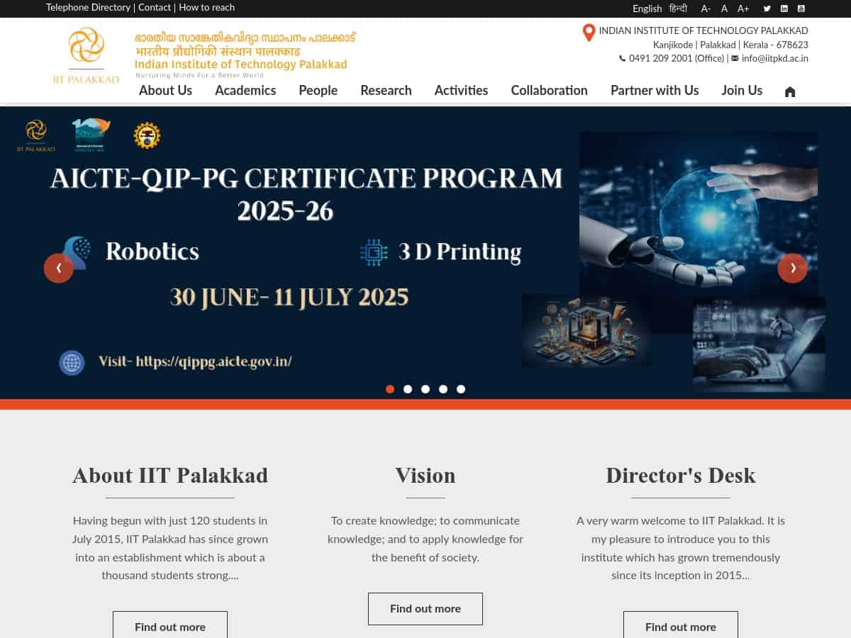Click the 30 June- 11 July 2025 date text

[289, 296]
